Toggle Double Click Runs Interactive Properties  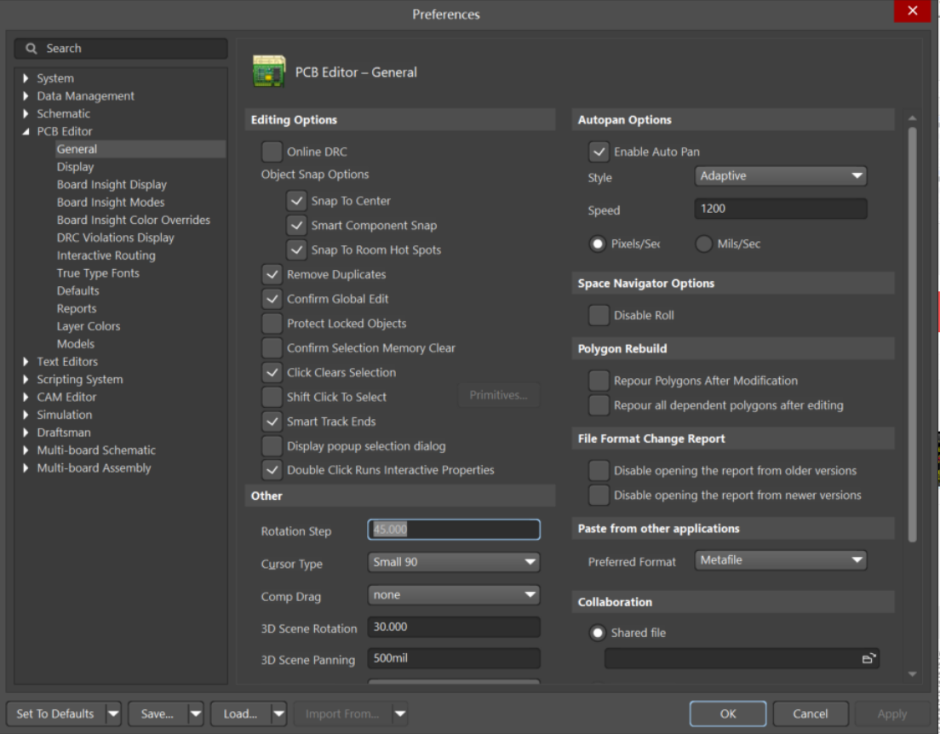click(x=272, y=470)
